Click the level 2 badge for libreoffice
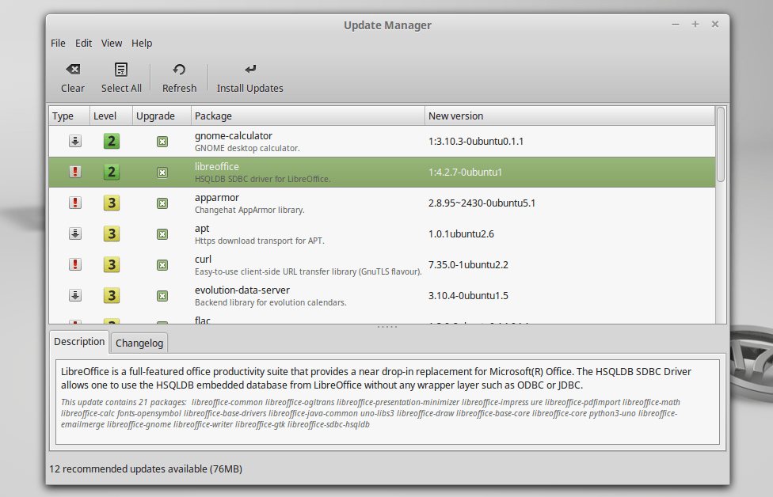The image size is (773, 497). (x=111, y=172)
